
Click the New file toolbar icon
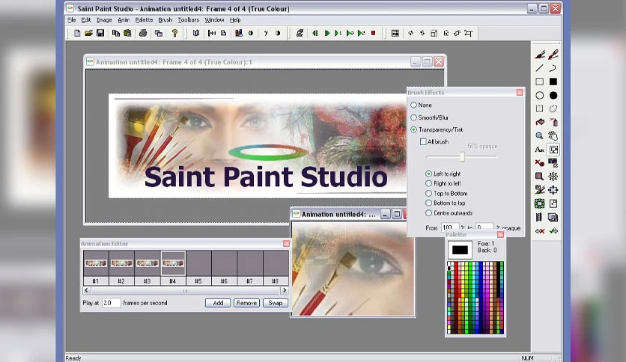pyautogui.click(x=77, y=33)
